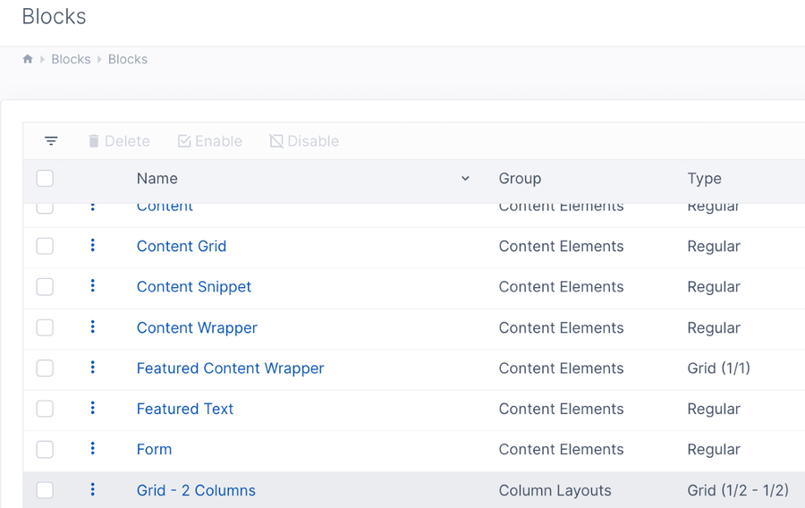Open three-dot menu for Form row
This screenshot has width=805, height=508.
pyautogui.click(x=92, y=449)
